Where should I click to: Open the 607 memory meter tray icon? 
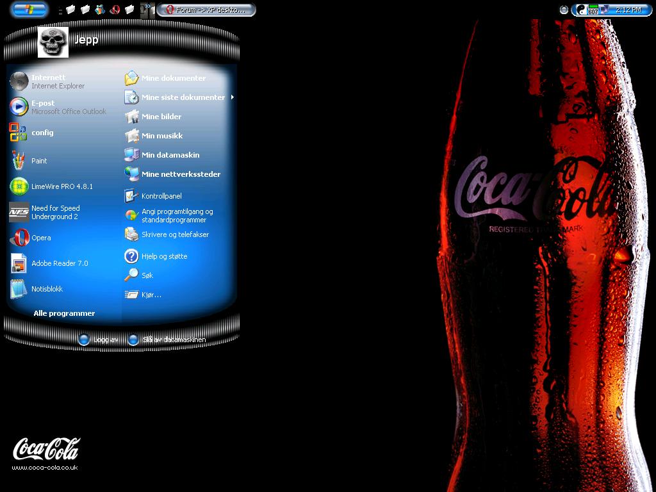click(x=593, y=10)
